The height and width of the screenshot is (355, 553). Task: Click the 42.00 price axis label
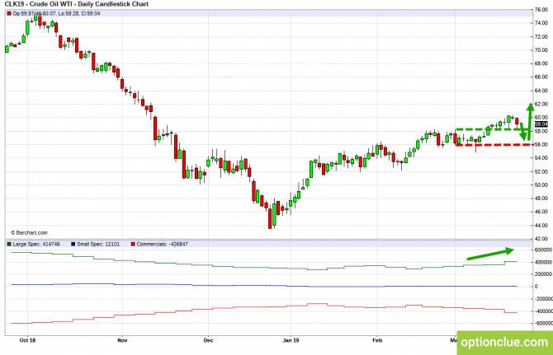(x=541, y=239)
